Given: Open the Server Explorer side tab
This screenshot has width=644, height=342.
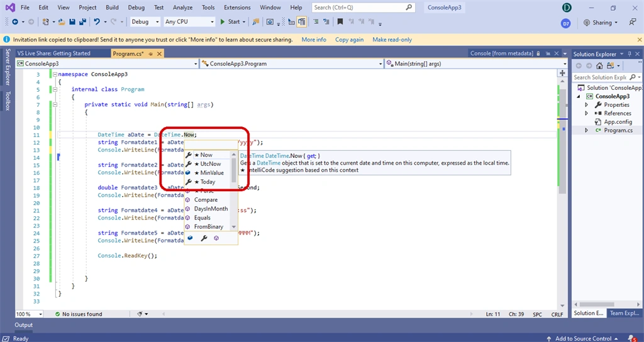Looking at the screenshot, I should (8, 67).
